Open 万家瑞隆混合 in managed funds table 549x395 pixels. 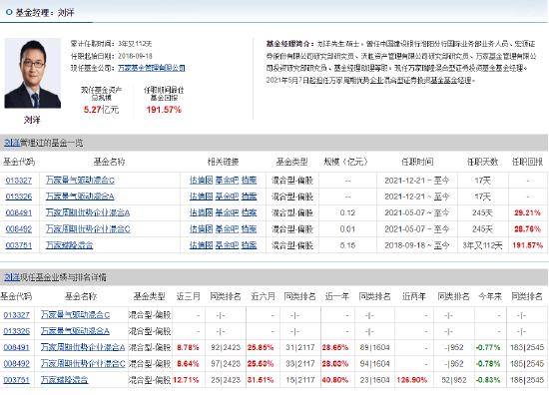tap(69, 245)
